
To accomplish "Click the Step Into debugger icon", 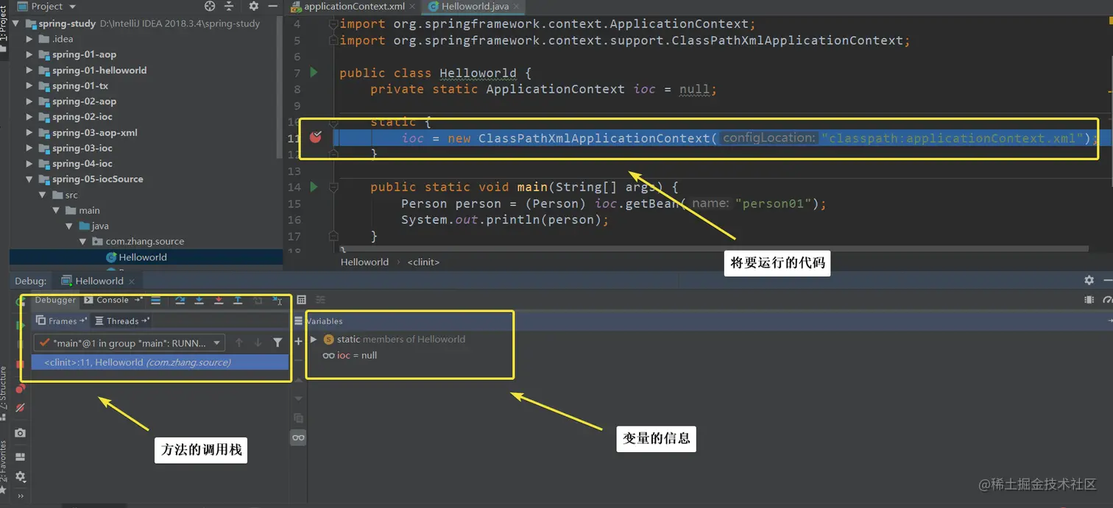I will (199, 300).
